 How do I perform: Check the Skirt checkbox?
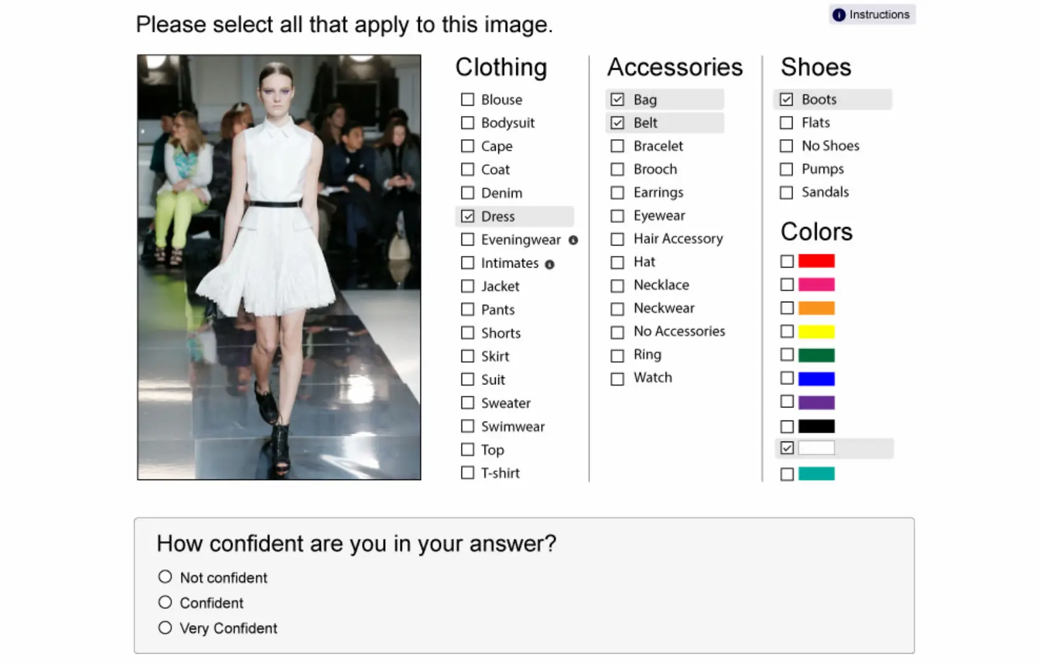(467, 356)
